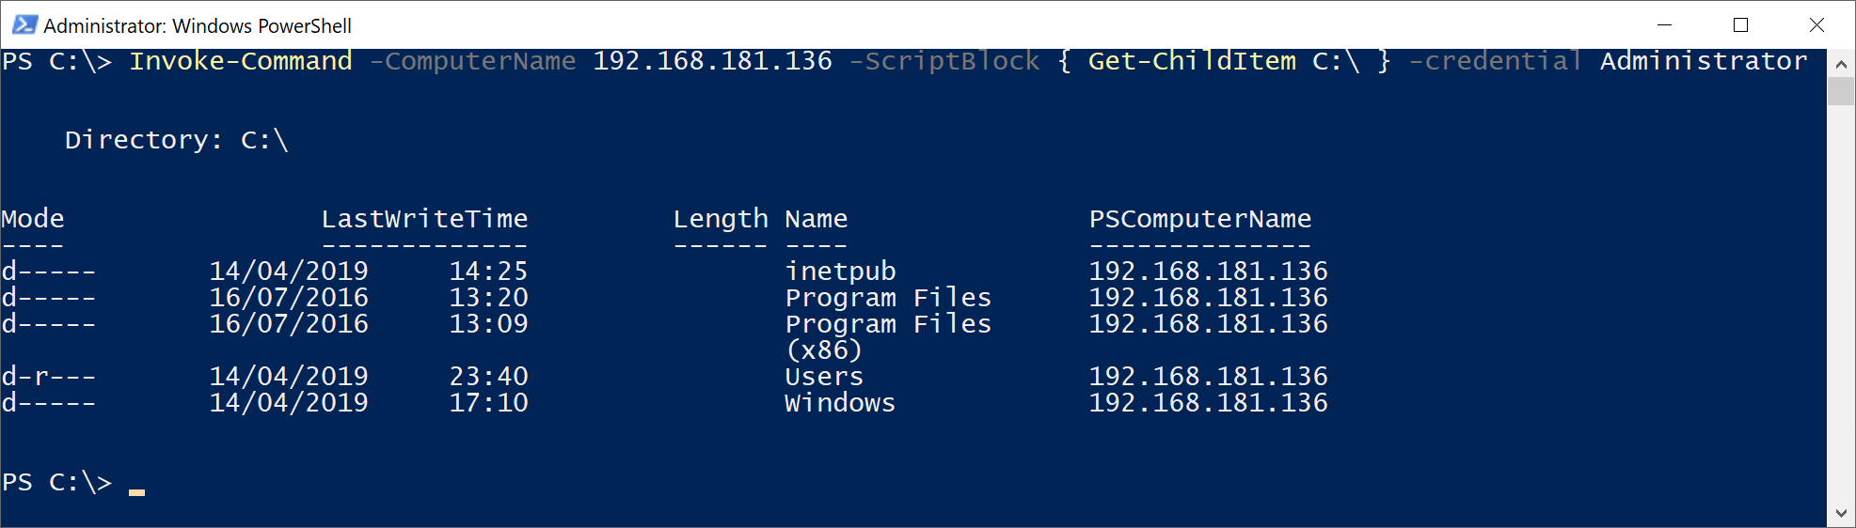Click the window title text

click(x=198, y=26)
